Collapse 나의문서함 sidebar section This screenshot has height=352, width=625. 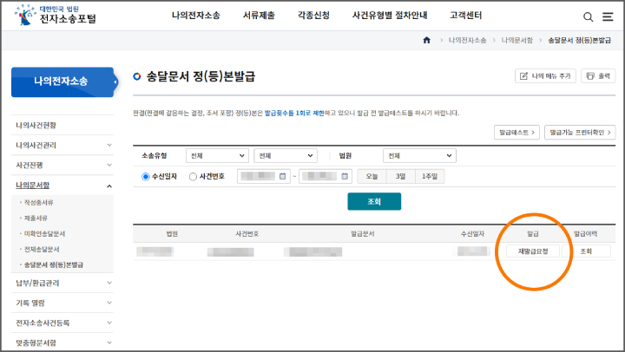62,186
